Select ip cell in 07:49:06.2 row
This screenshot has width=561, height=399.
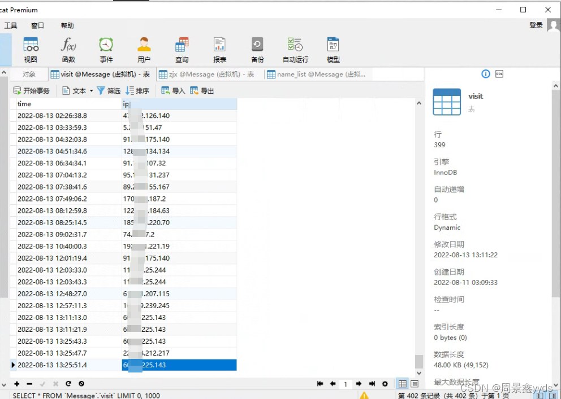click(x=179, y=199)
